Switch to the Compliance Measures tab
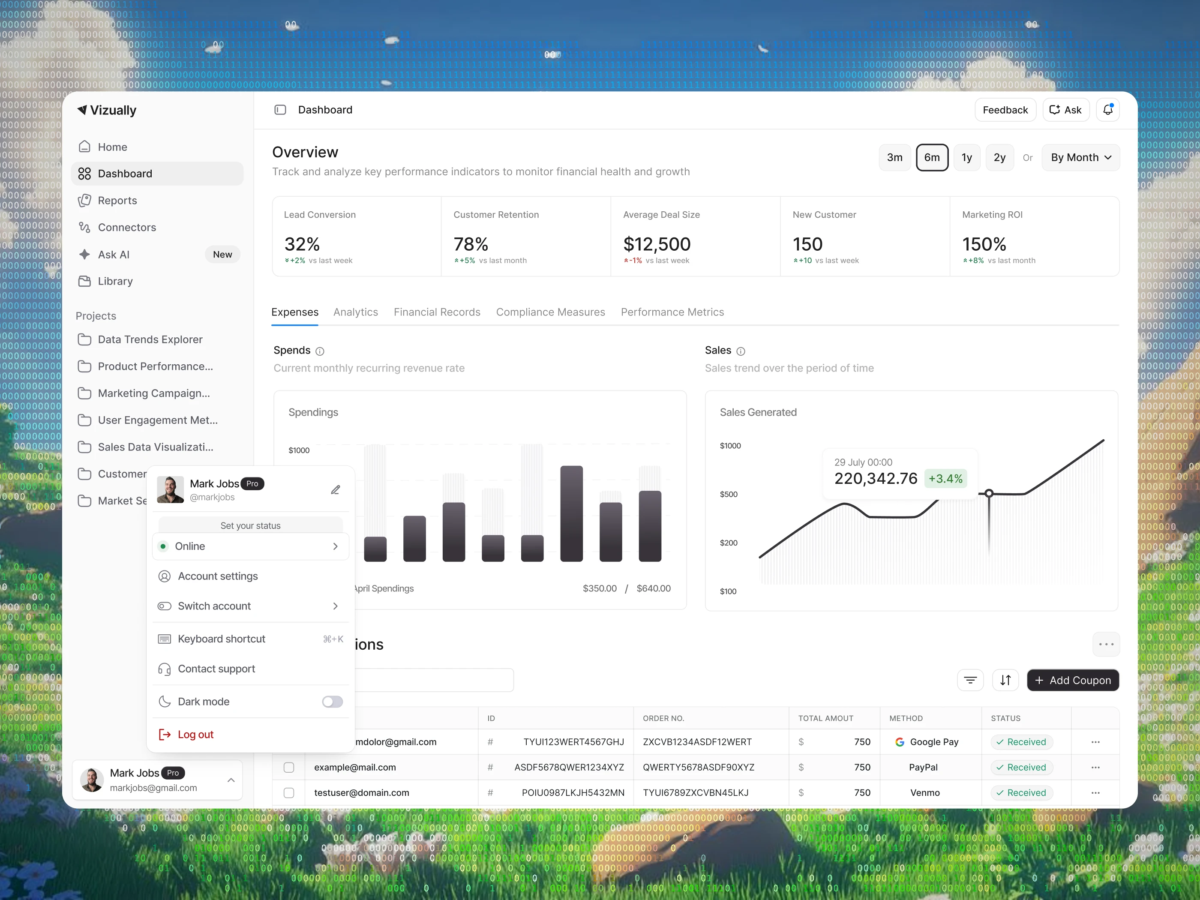1200x900 pixels. 550,312
